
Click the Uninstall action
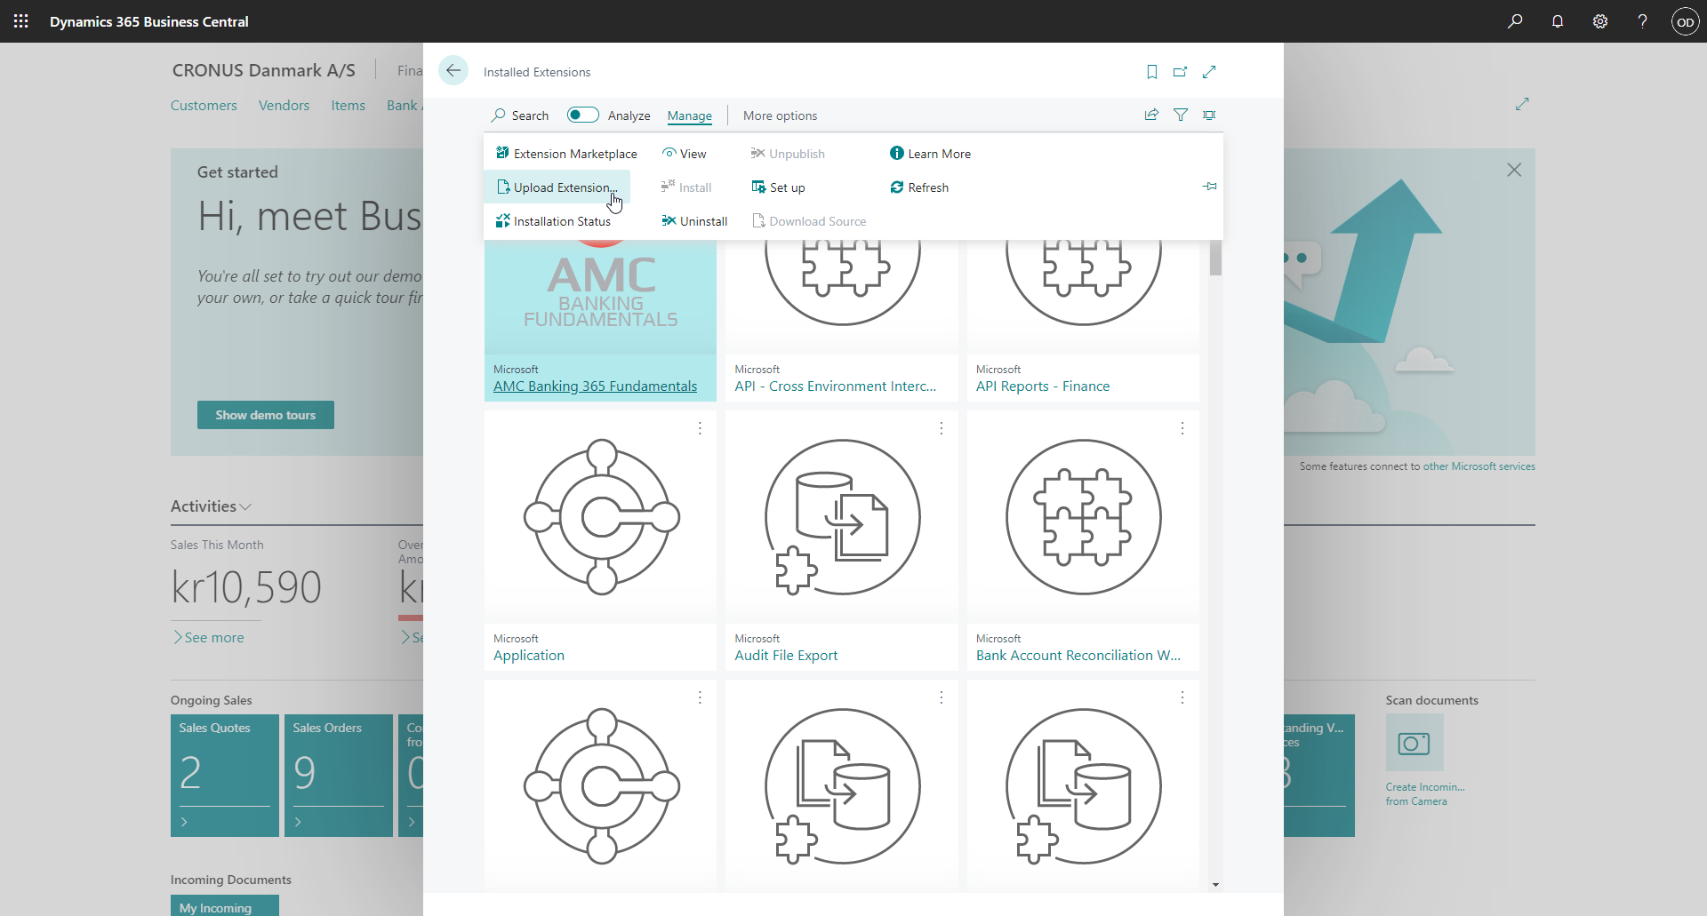point(694,221)
